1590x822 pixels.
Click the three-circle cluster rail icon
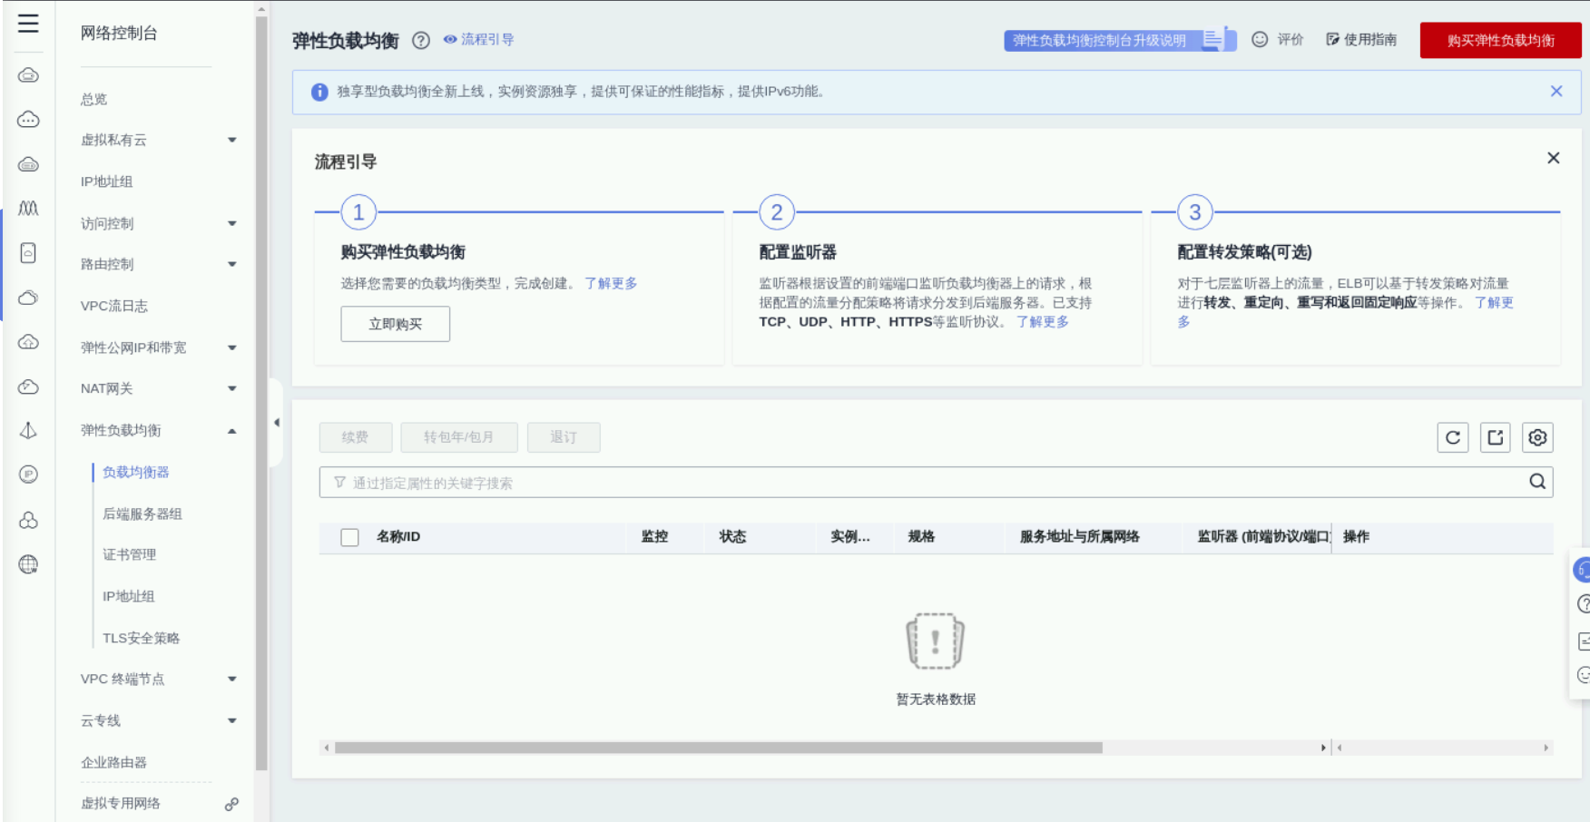tap(28, 520)
